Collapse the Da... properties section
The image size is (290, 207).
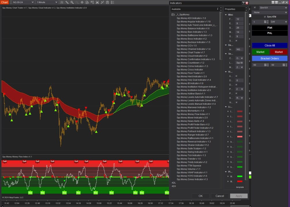pyautogui.click(x=226, y=45)
